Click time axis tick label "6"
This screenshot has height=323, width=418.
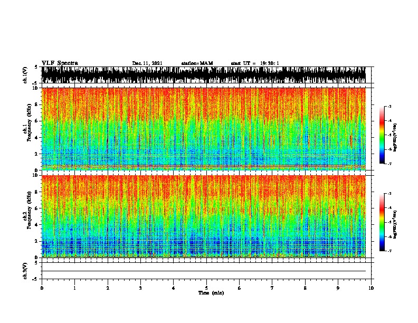[240, 288]
